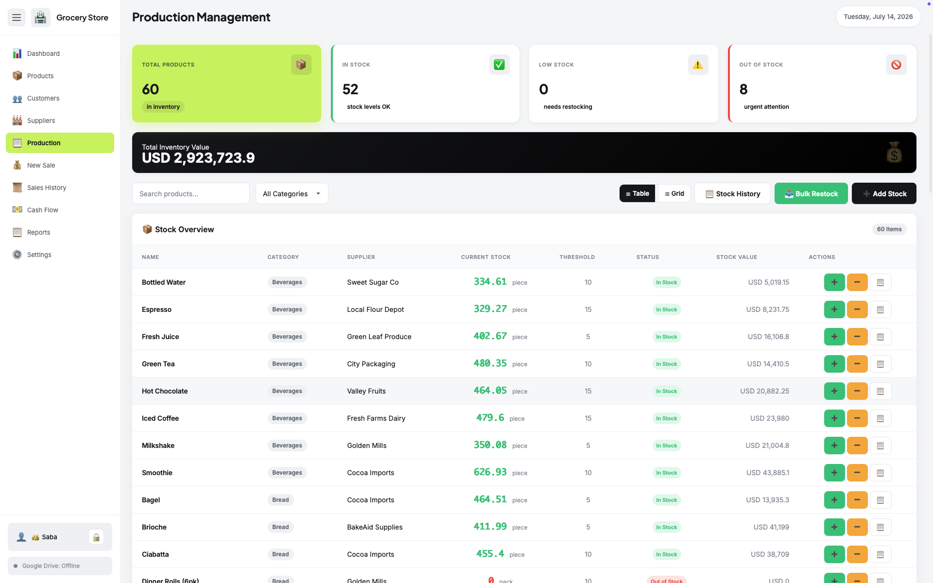View history for Ciabatta

(881, 554)
